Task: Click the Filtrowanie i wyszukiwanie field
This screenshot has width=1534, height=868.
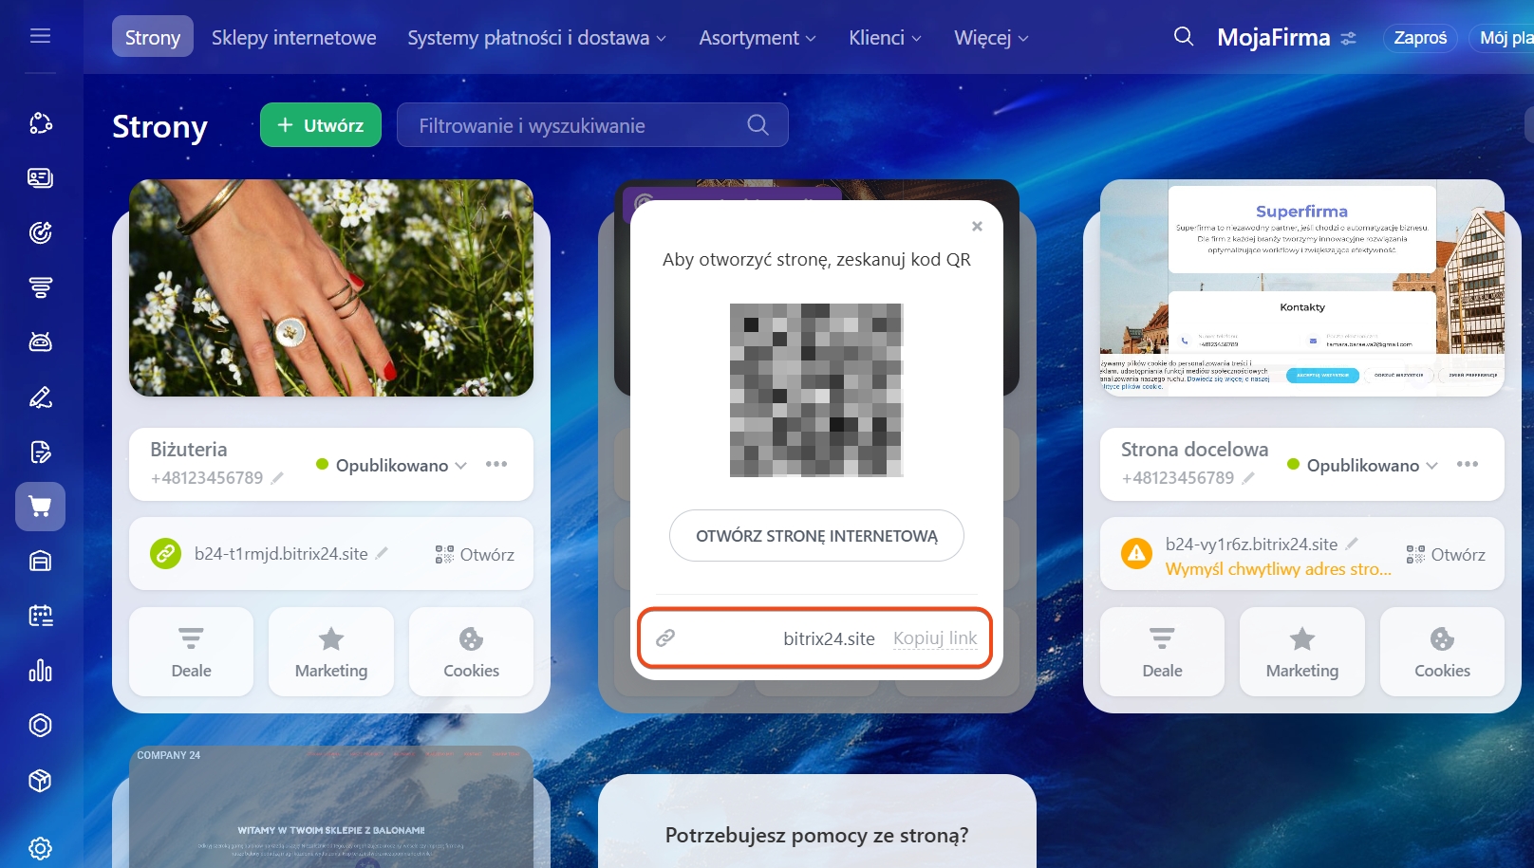Action: [592, 125]
